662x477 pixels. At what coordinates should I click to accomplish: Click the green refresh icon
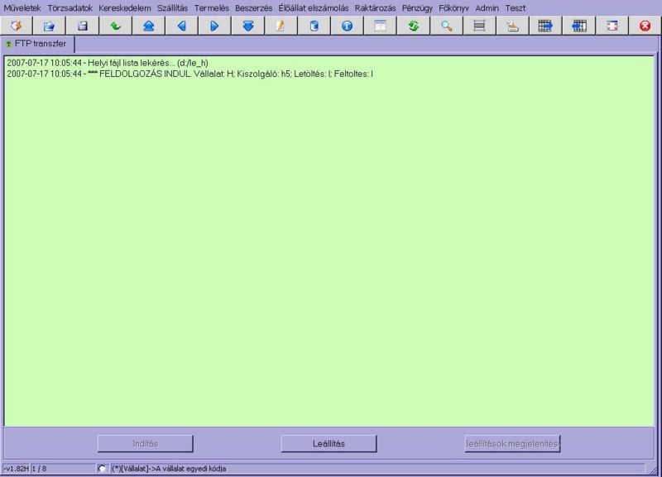click(x=413, y=26)
